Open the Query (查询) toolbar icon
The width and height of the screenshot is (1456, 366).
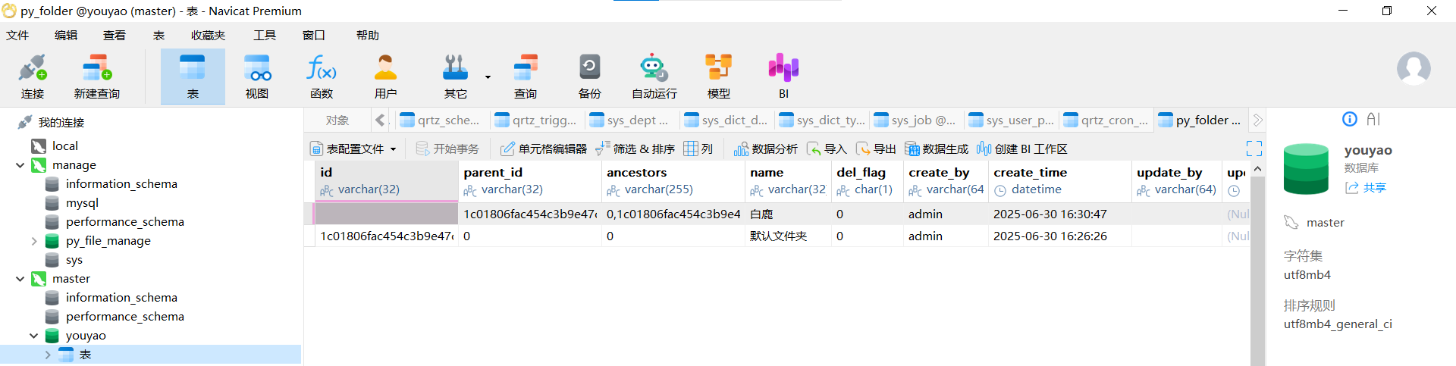click(526, 77)
